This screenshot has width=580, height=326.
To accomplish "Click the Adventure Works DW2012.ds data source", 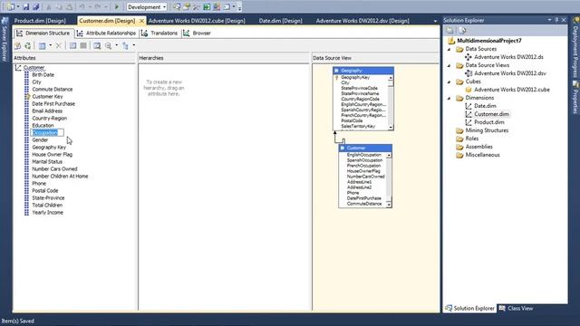I will point(508,57).
